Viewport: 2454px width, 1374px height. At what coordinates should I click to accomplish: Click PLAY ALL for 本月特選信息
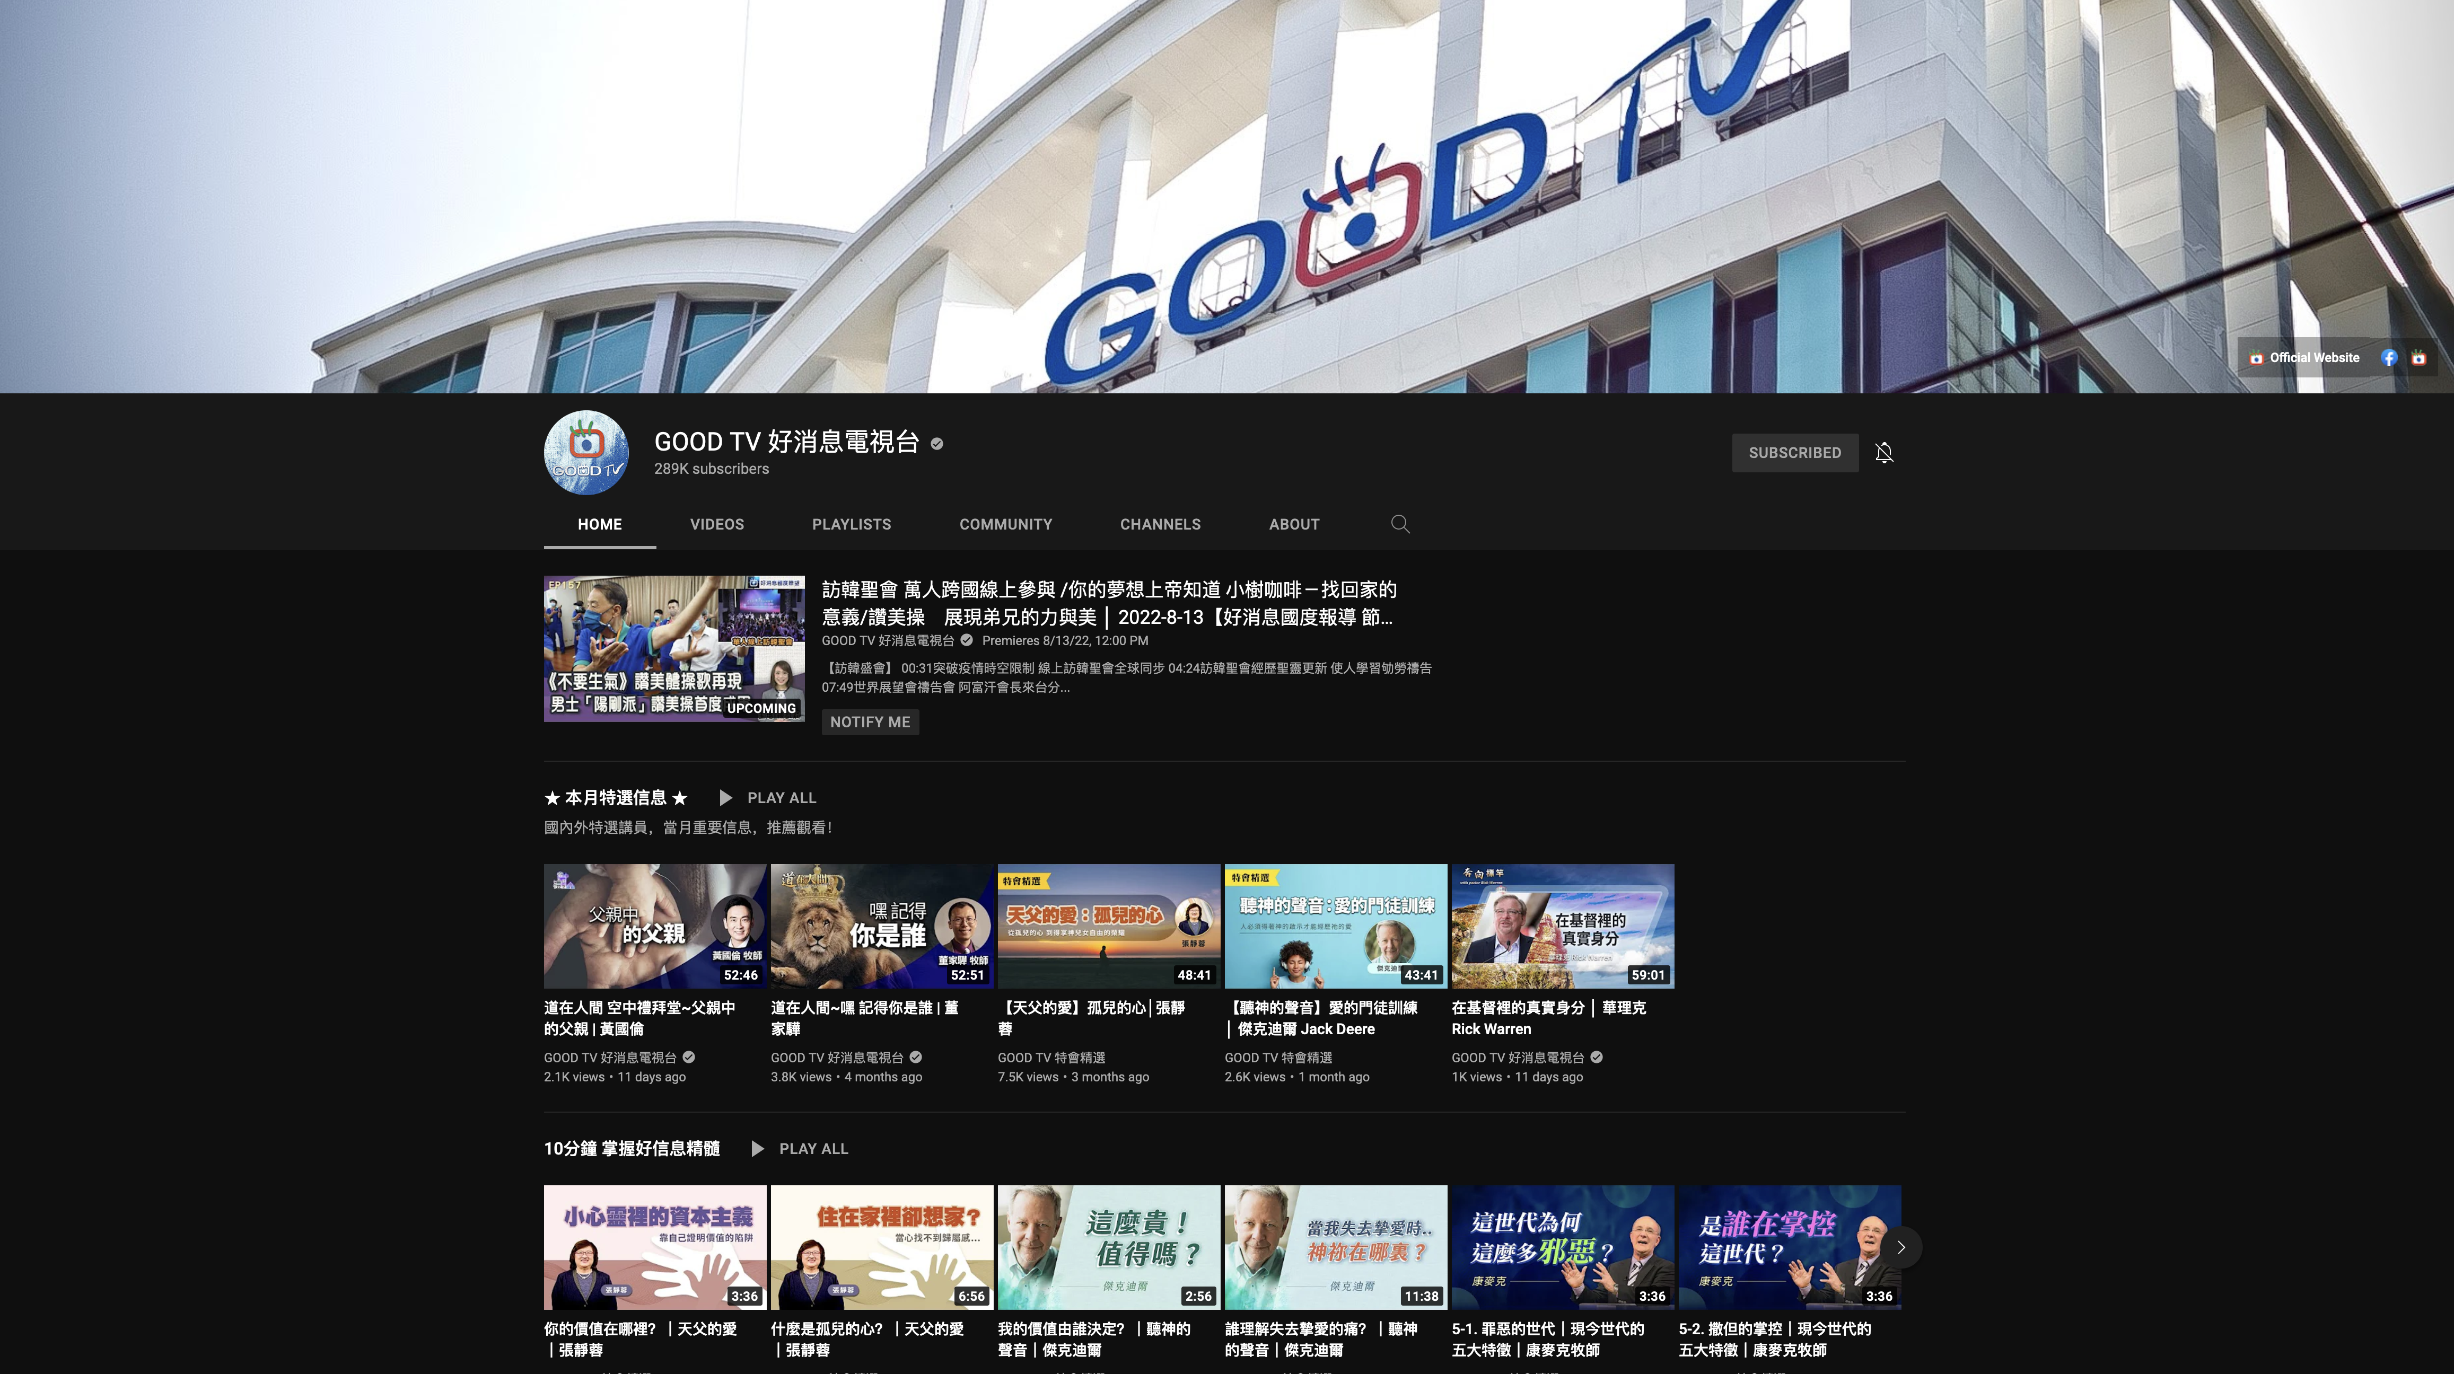(x=781, y=798)
